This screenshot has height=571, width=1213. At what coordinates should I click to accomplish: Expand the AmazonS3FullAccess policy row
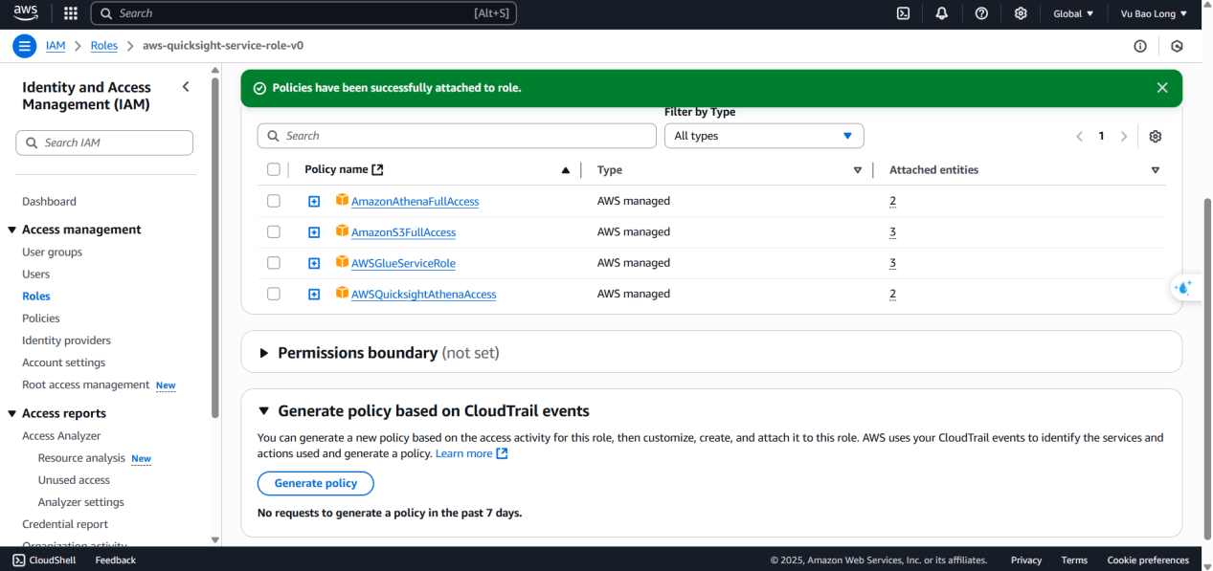314,232
